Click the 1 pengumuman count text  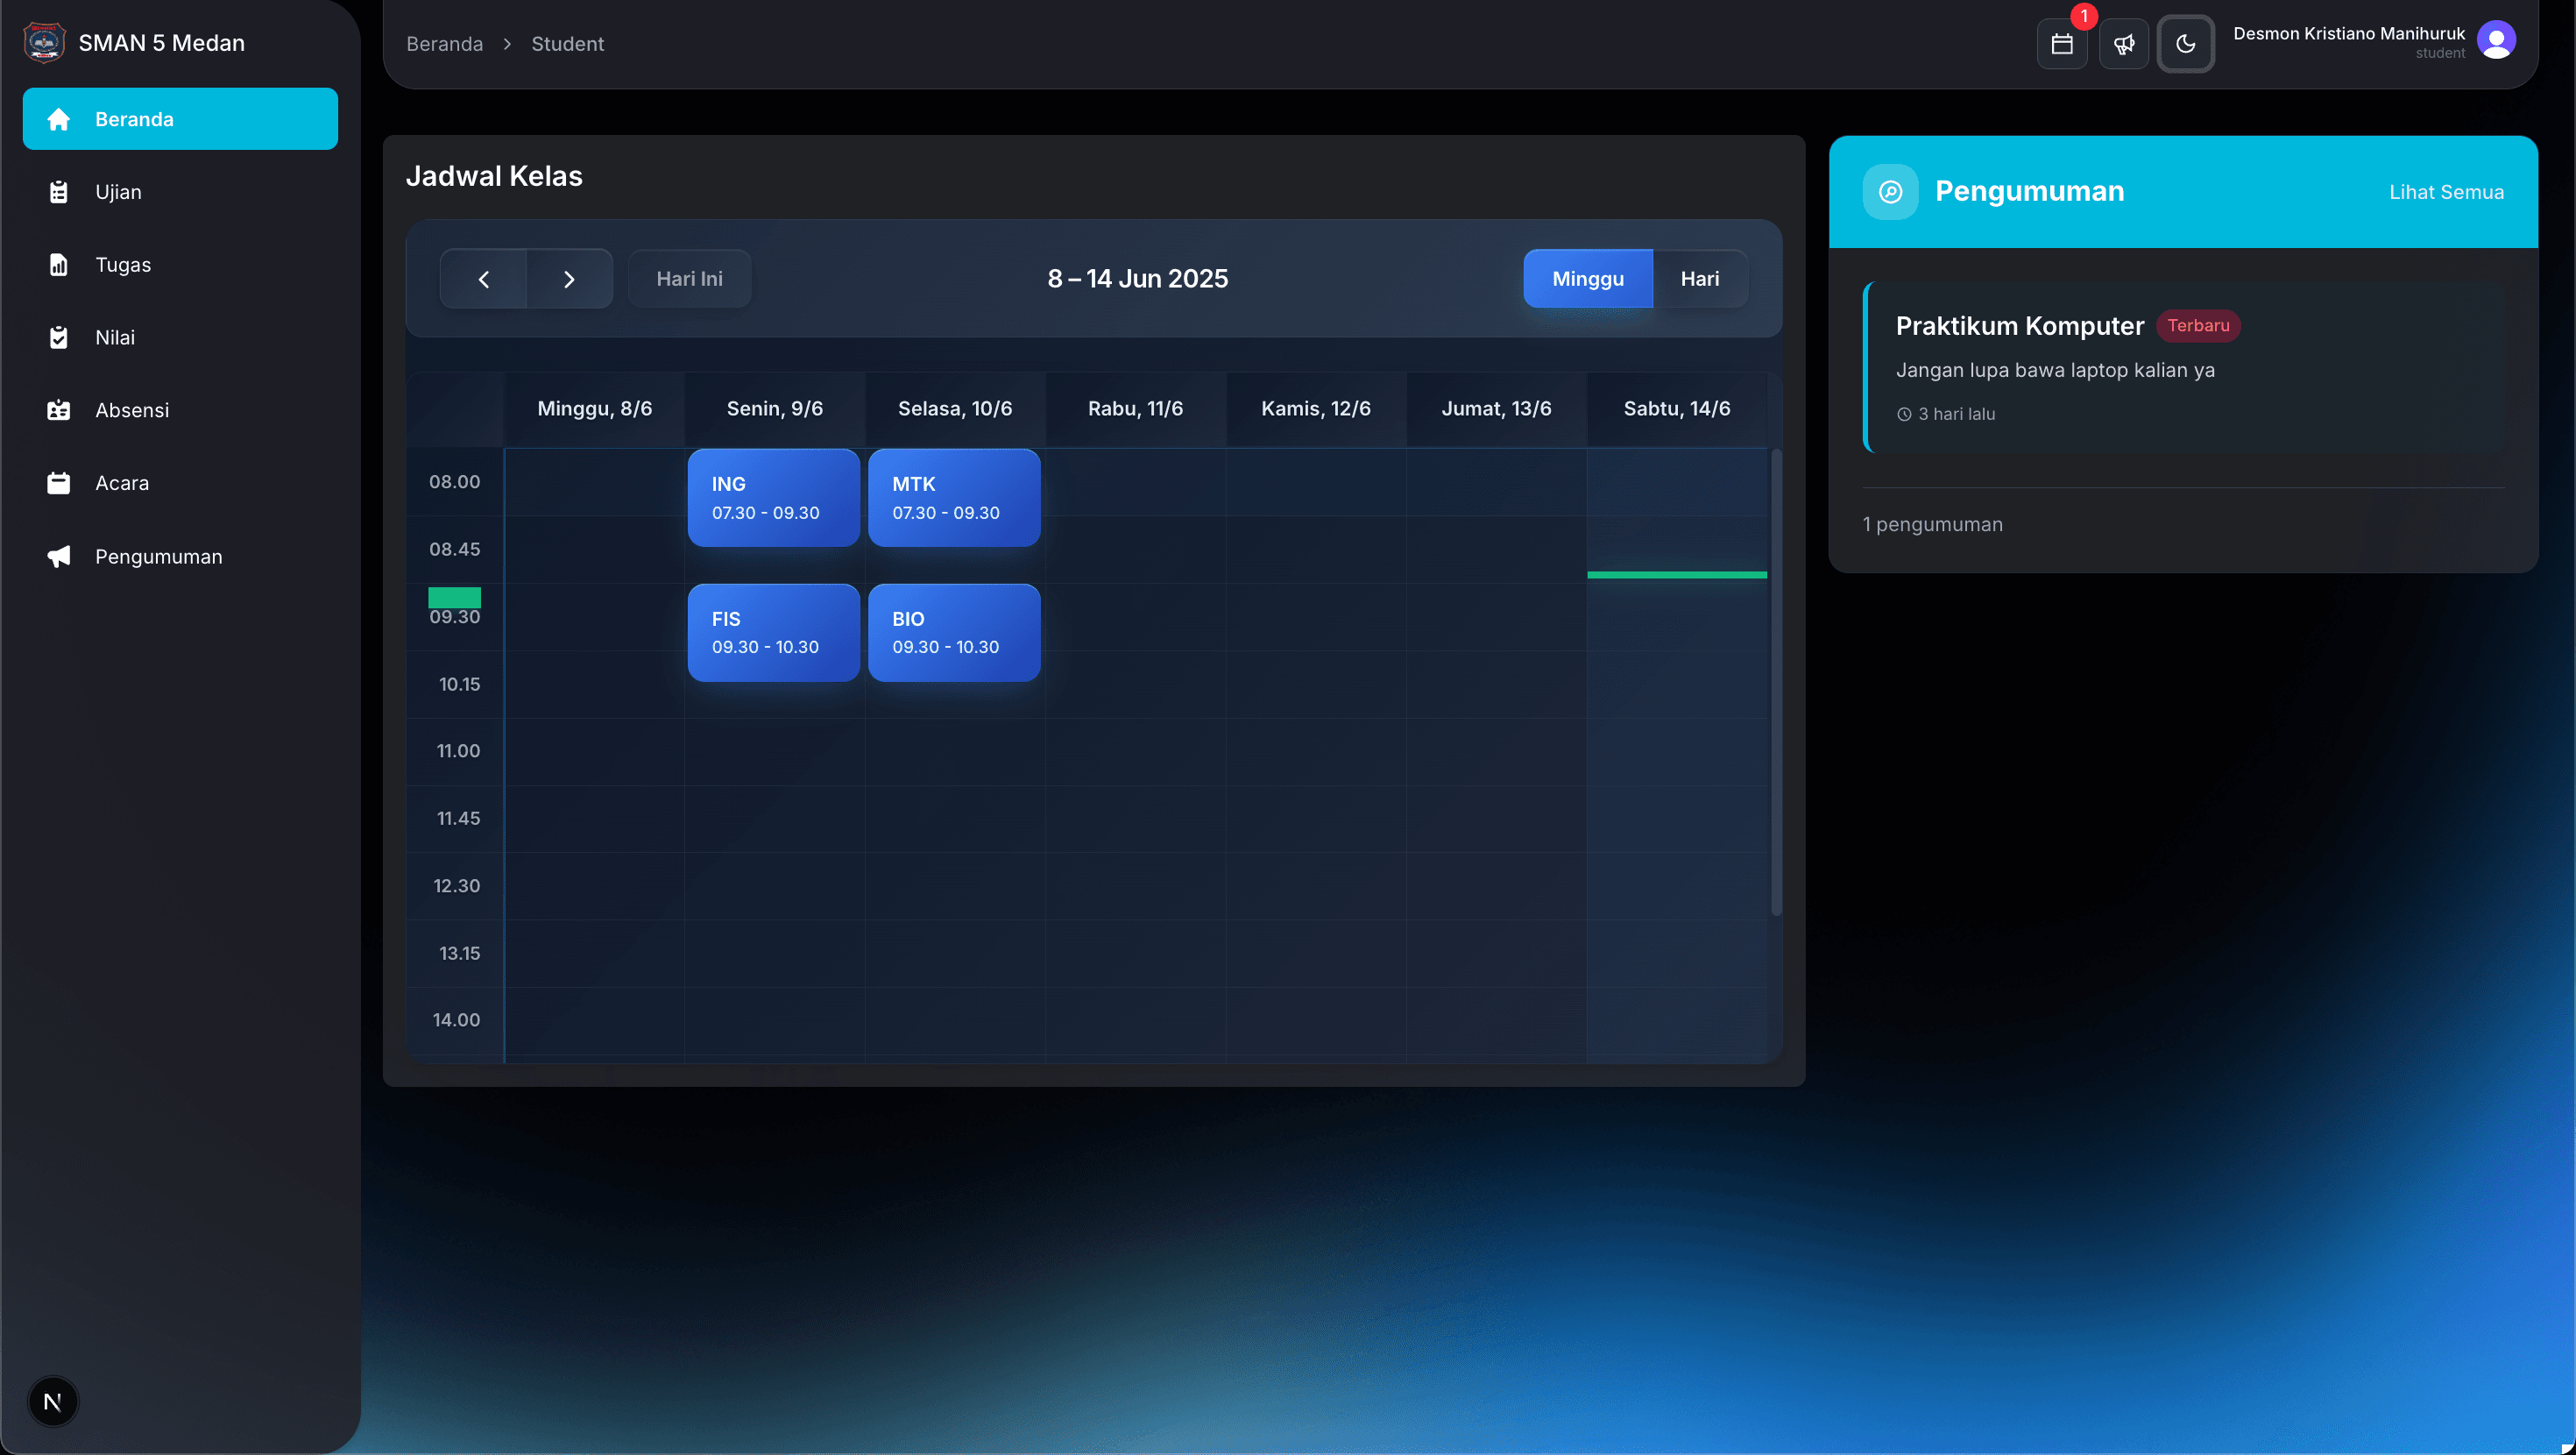[1932, 524]
